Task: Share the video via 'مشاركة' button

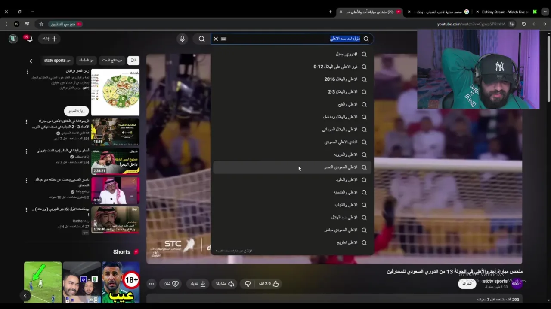Action: (225, 284)
